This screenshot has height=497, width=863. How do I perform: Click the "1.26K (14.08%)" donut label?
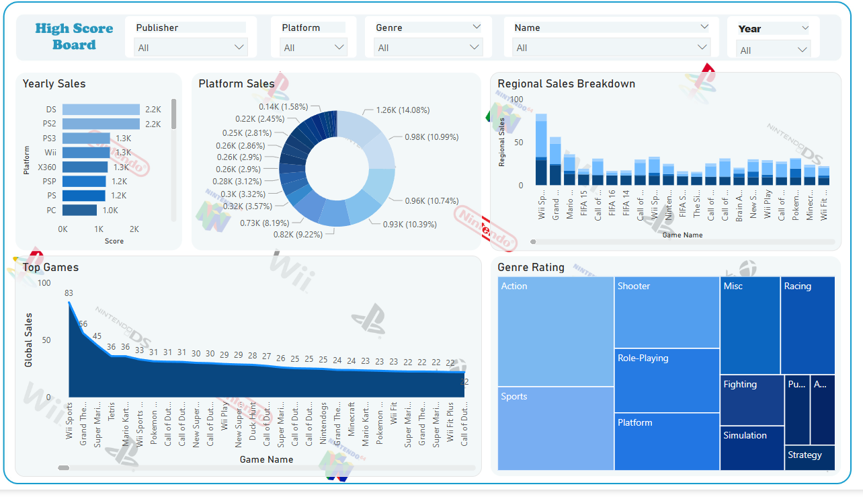point(403,110)
